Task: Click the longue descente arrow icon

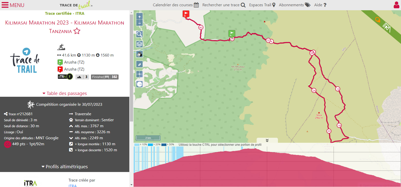Action: 71,150
